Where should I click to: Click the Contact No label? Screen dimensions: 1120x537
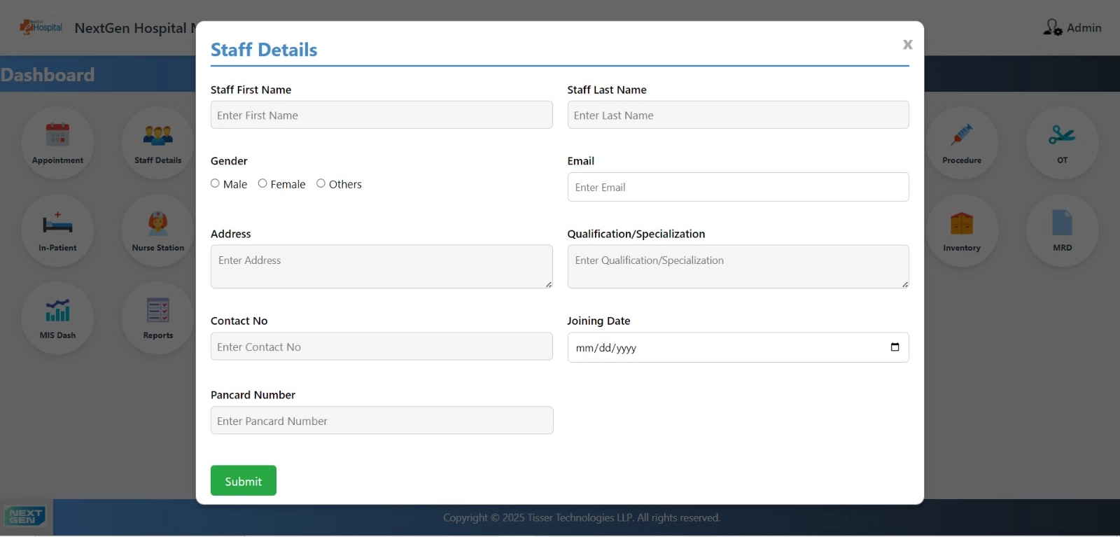(x=239, y=321)
